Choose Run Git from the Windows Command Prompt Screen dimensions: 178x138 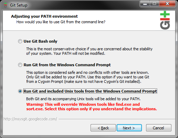pos(20,65)
